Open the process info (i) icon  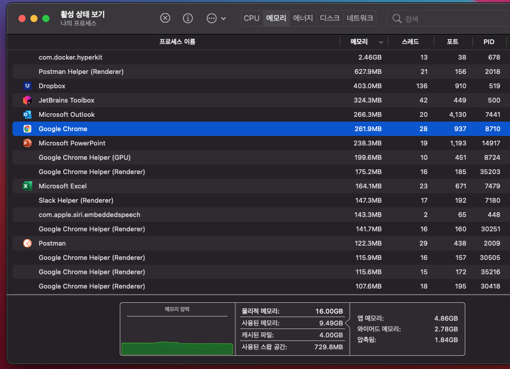point(188,18)
